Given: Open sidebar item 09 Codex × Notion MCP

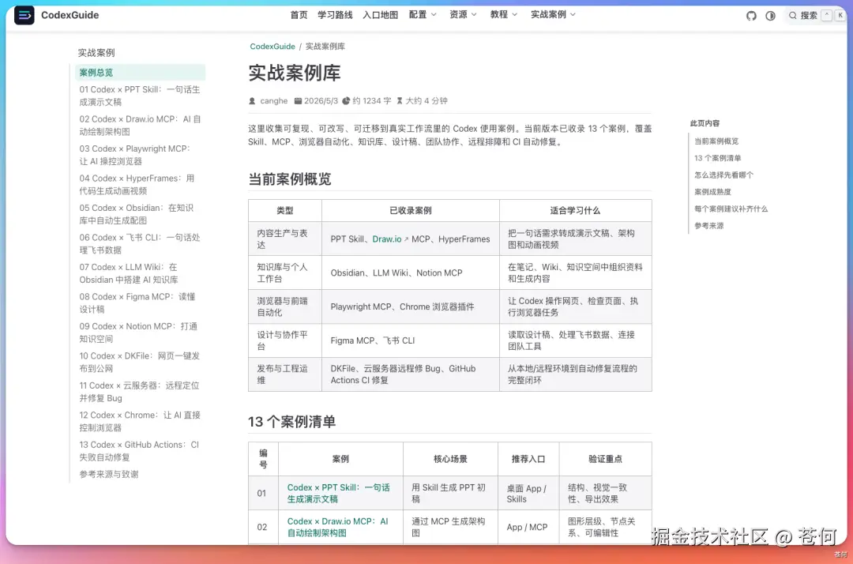Looking at the screenshot, I should (x=140, y=333).
